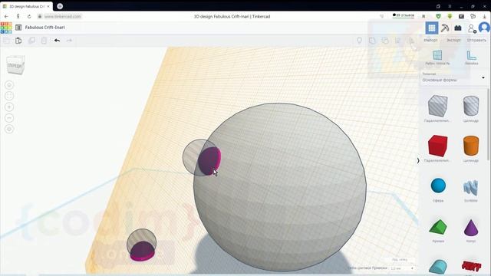
Task: Click the Fit all in view button
Action: tap(9, 96)
